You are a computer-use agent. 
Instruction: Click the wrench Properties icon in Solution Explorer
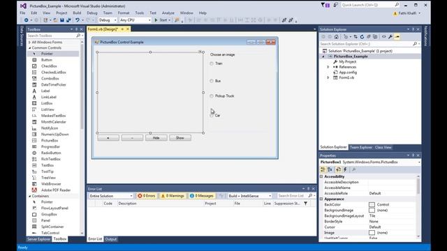pos(390,37)
